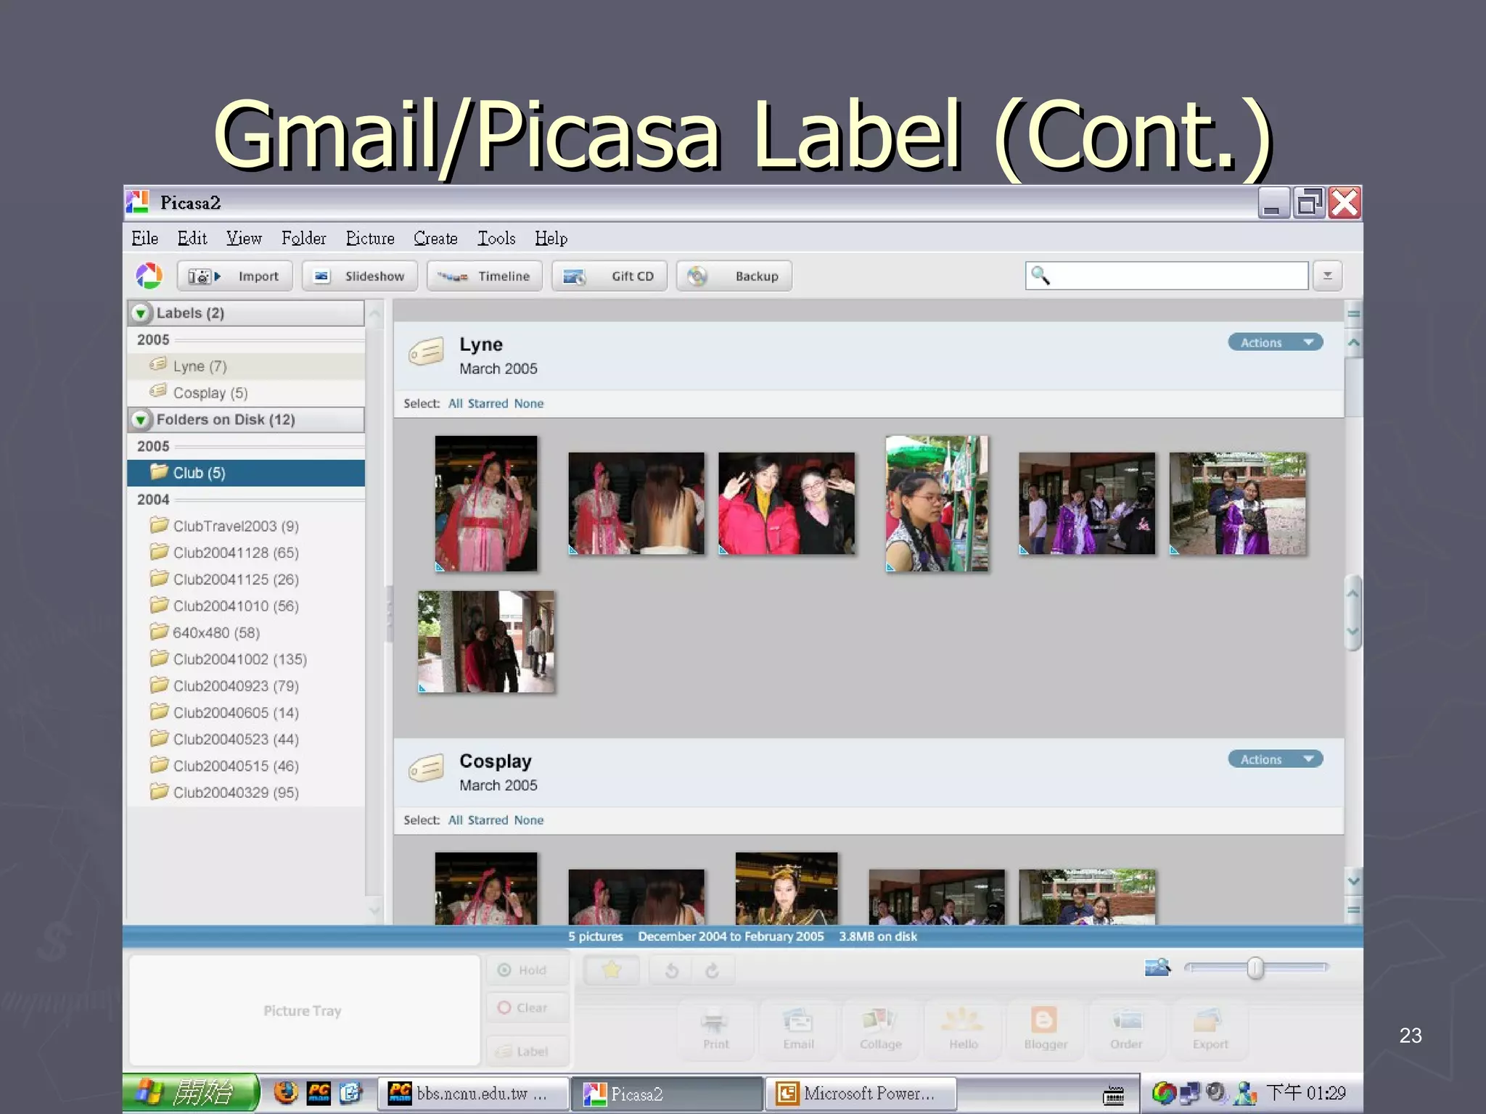Open the Tools menu
Image resolution: width=1486 pixels, height=1114 pixels.
[x=496, y=239]
